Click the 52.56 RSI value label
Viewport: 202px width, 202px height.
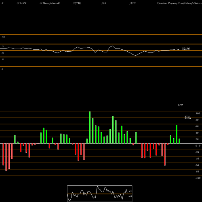click(186, 48)
